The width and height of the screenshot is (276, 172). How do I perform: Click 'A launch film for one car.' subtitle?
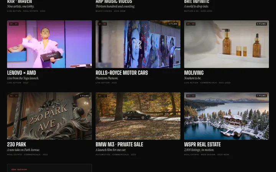point(111,150)
